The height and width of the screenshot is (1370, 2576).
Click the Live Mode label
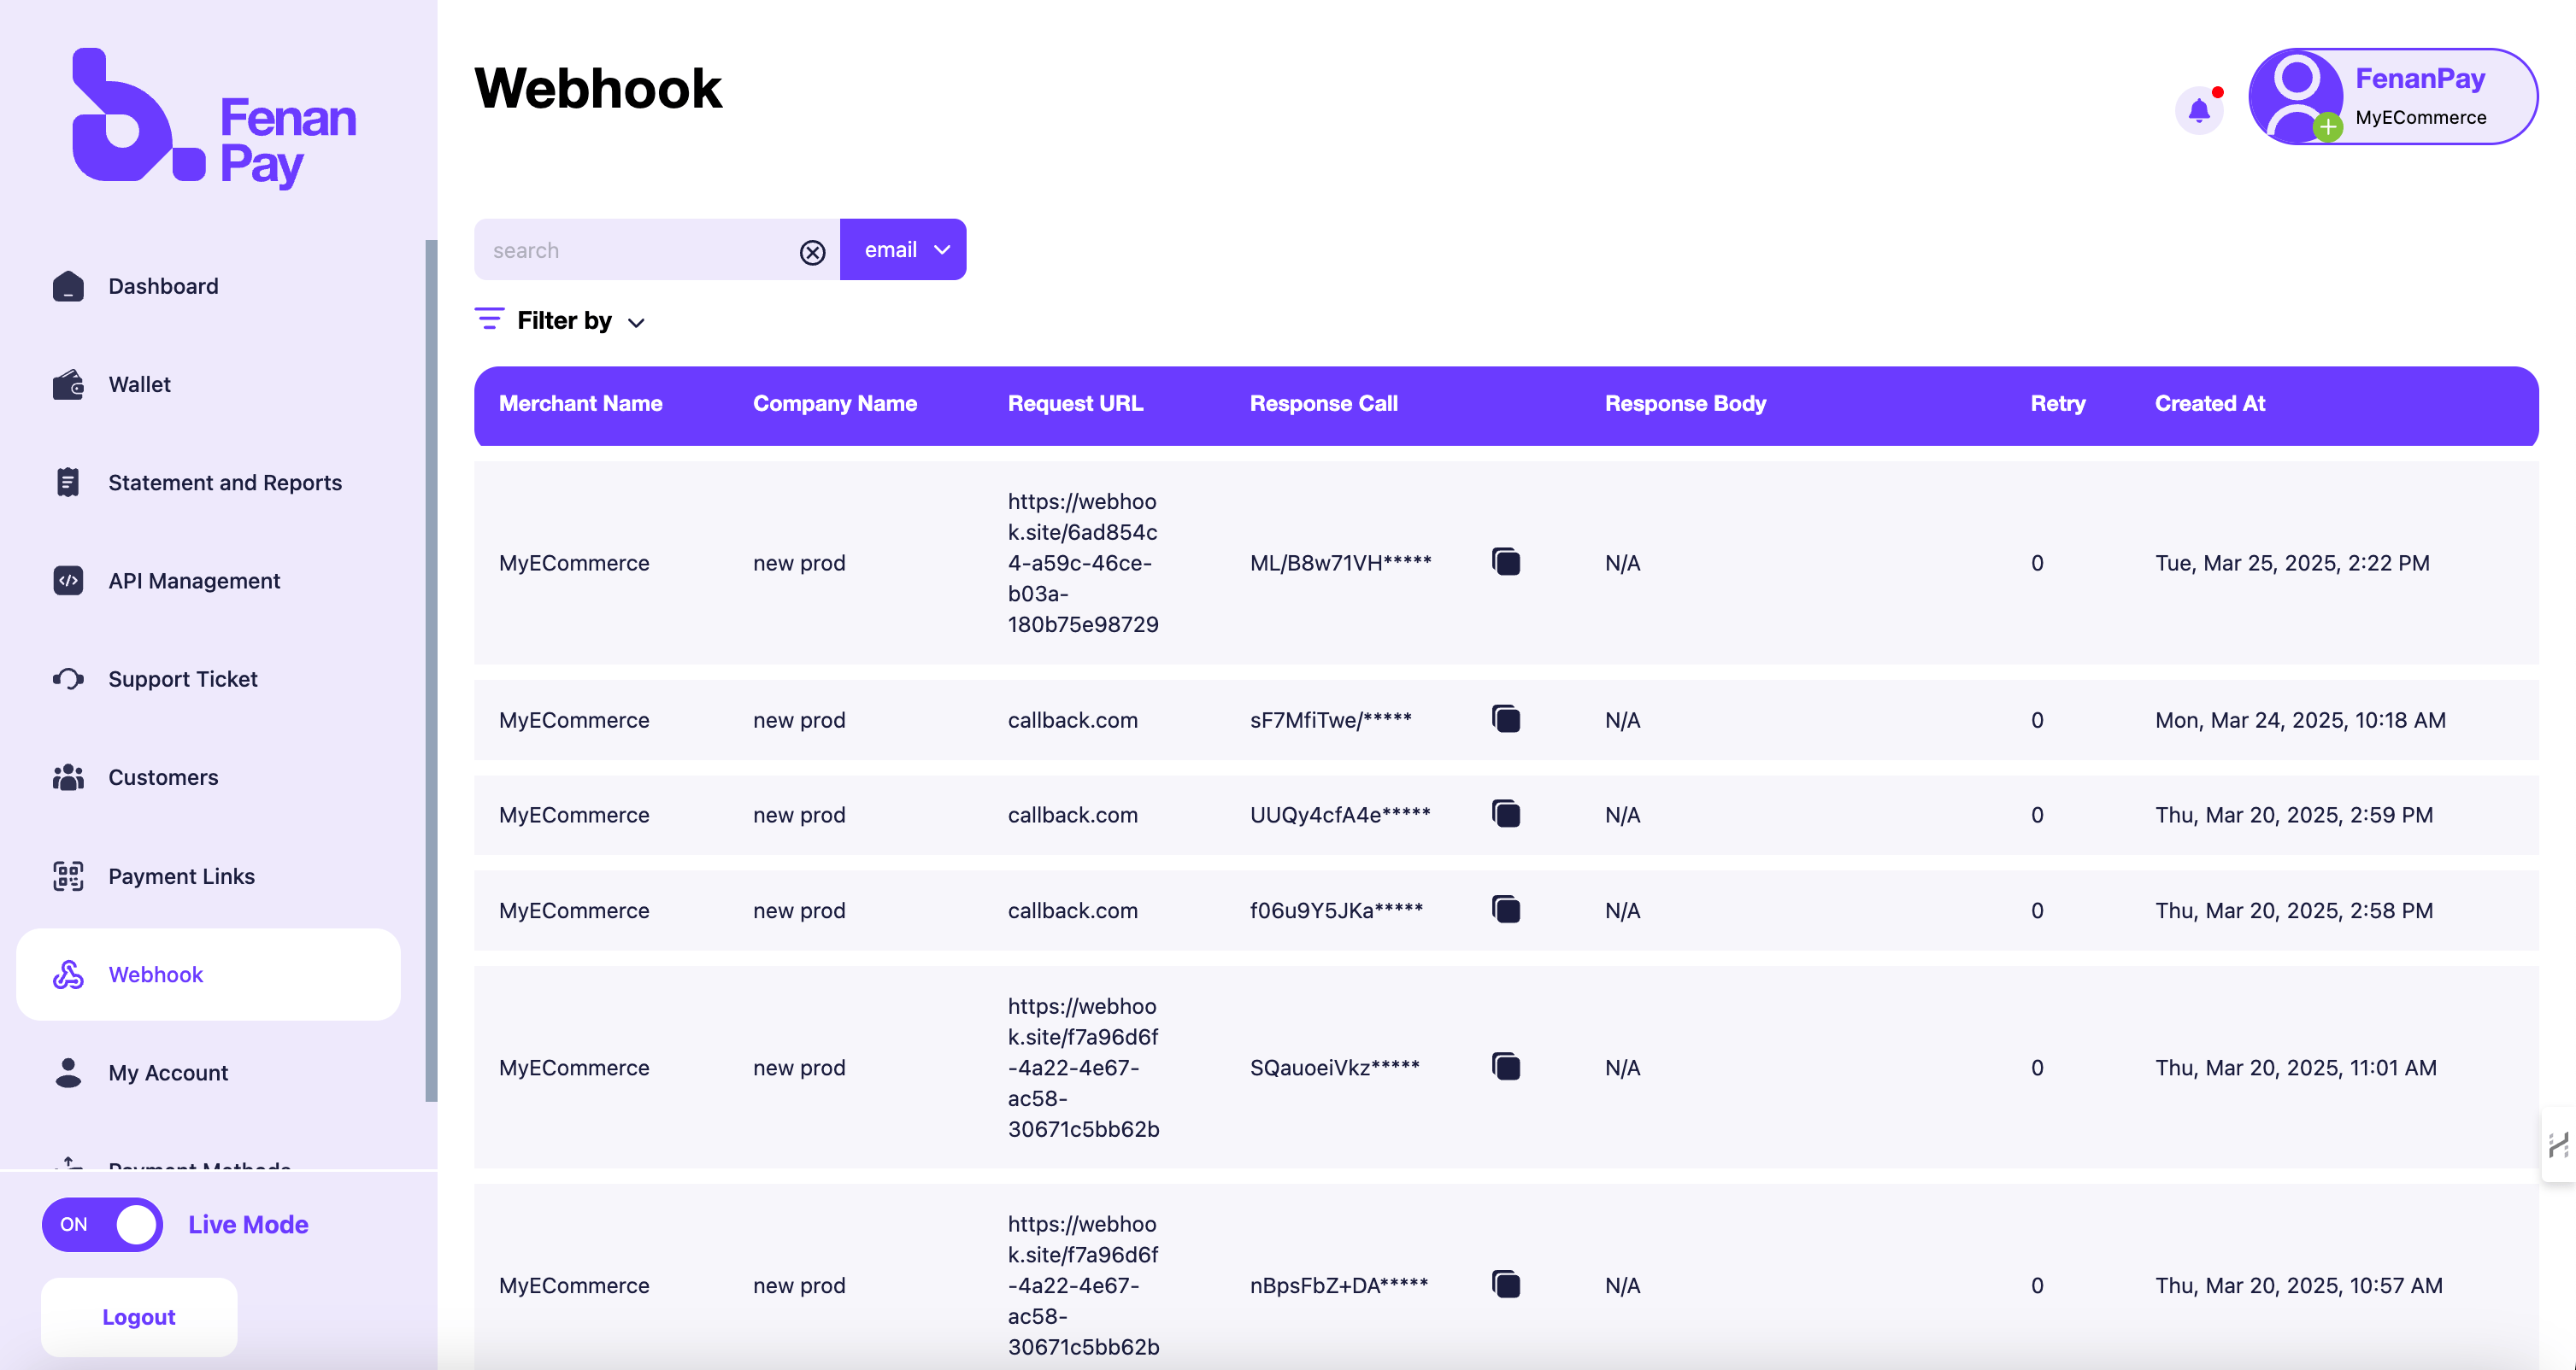(248, 1225)
